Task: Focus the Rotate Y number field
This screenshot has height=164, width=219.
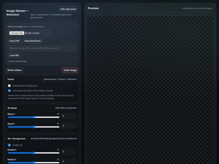Action: (x=69, y=161)
